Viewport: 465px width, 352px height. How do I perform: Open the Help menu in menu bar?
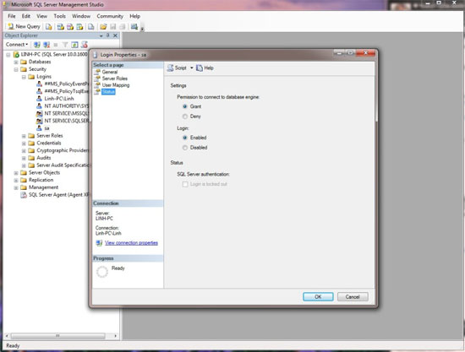(x=135, y=16)
